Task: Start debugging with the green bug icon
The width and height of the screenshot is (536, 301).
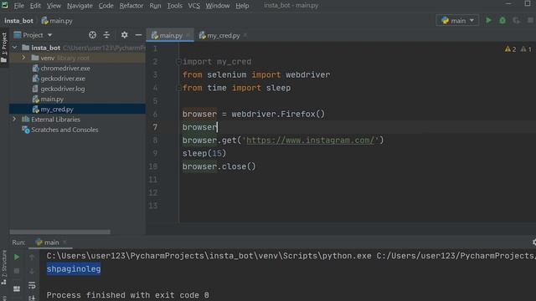Action: [502, 20]
